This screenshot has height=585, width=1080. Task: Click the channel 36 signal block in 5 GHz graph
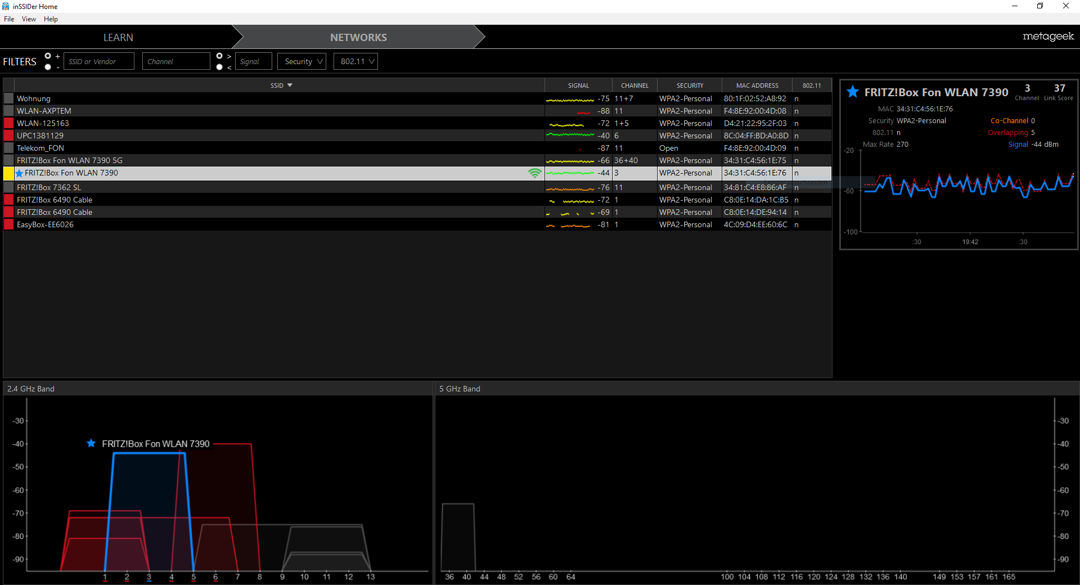click(458, 537)
